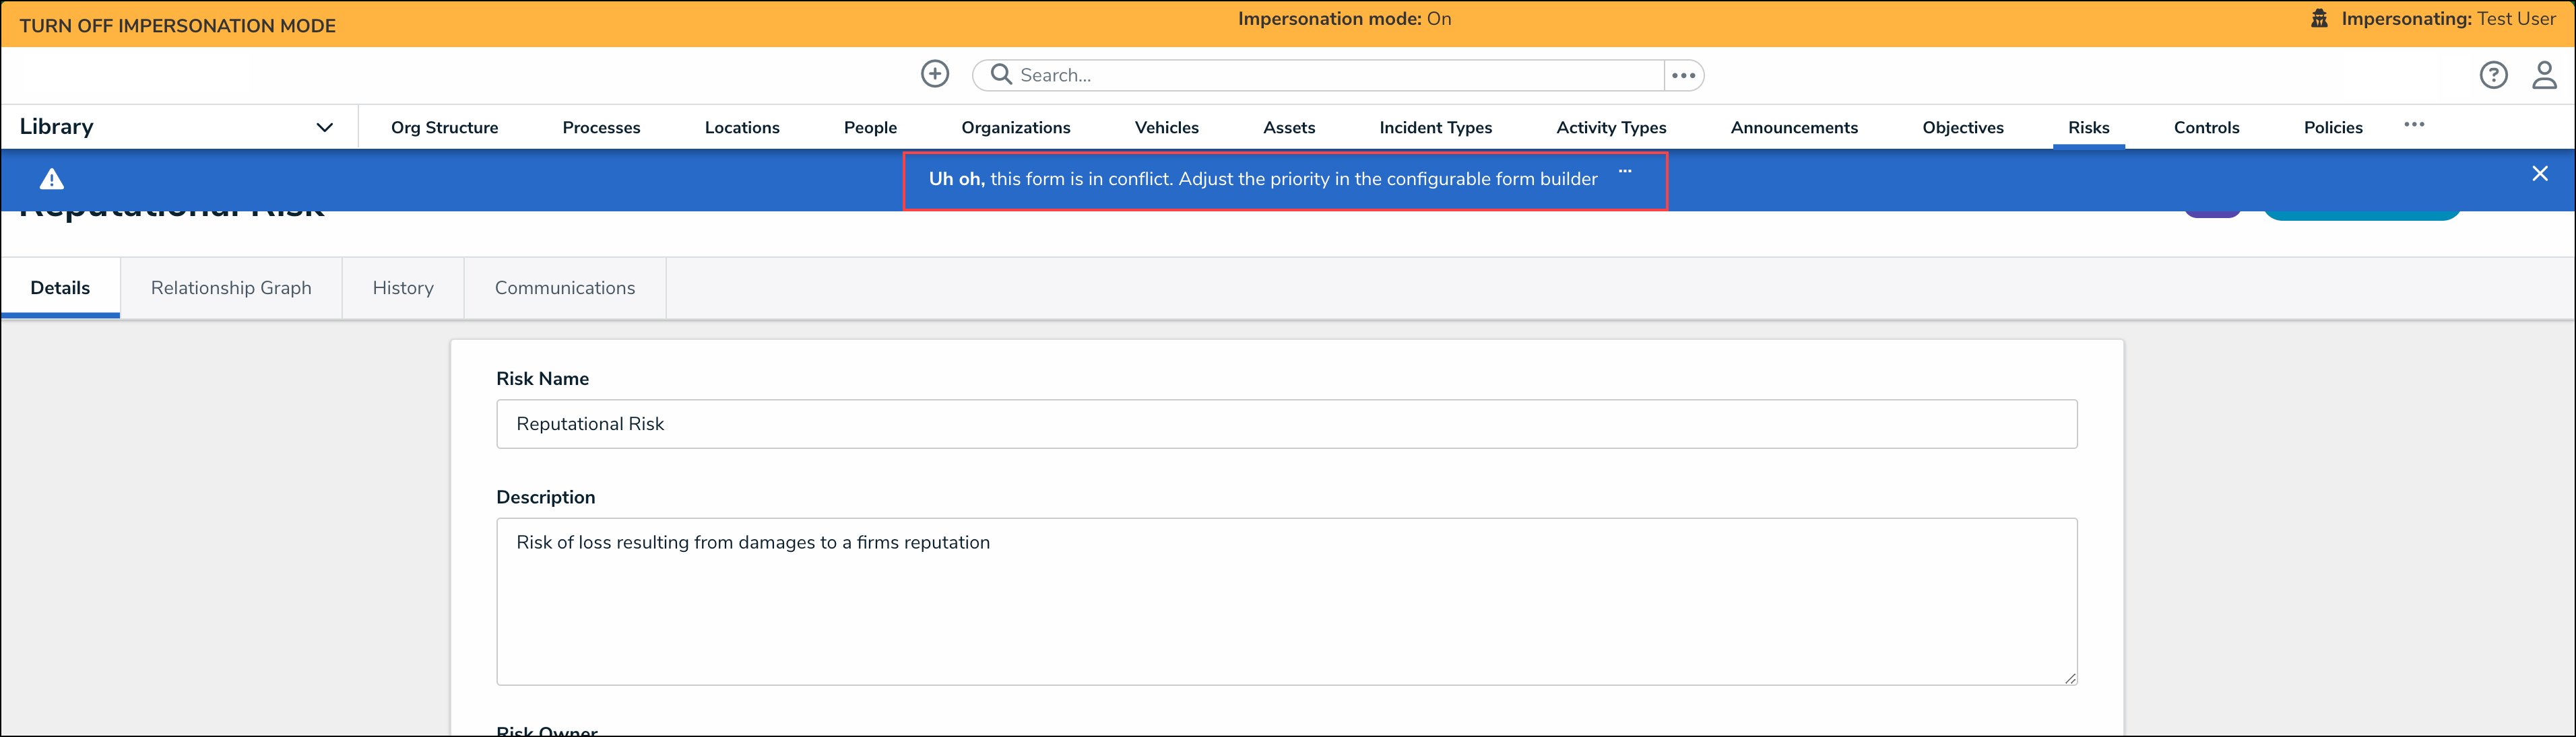This screenshot has width=2576, height=737.
Task: Click inside the Description text area
Action: click(1285, 601)
